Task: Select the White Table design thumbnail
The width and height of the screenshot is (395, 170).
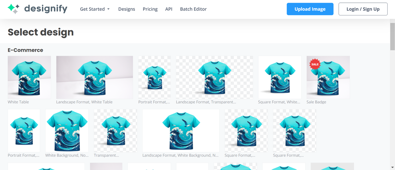Action: (29, 77)
